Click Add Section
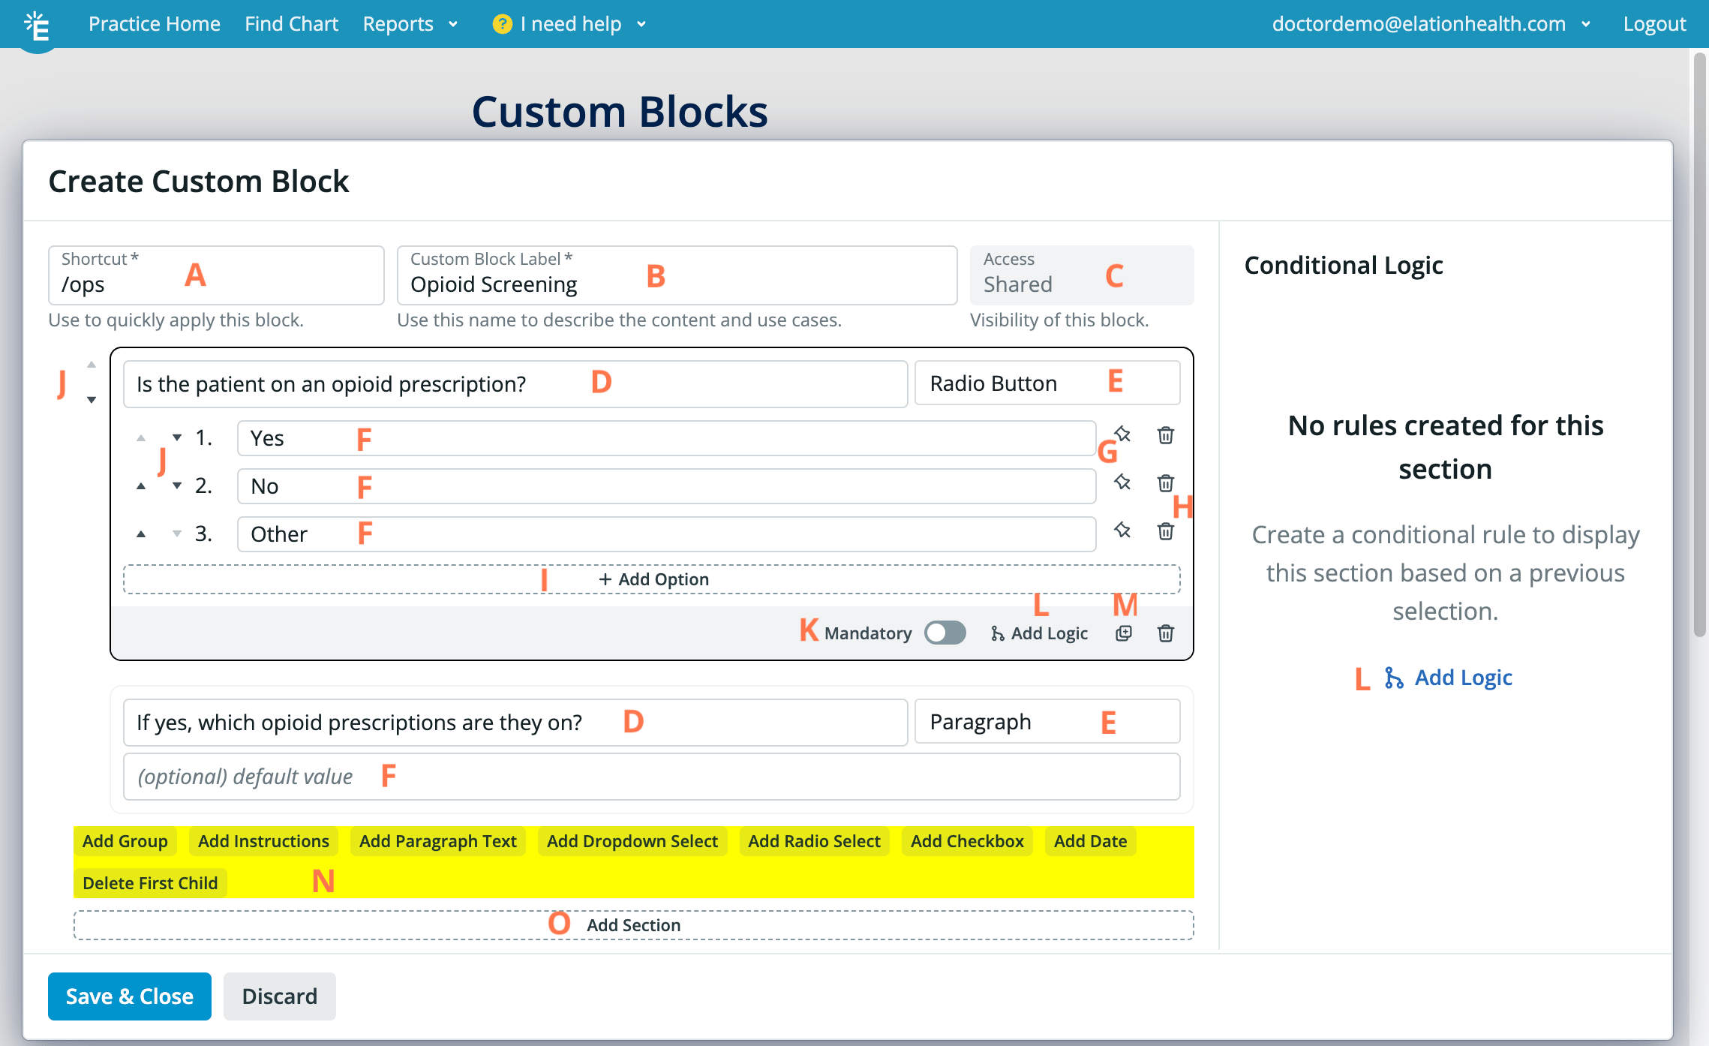The width and height of the screenshot is (1709, 1046). (634, 925)
